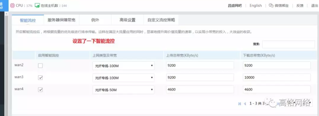Enable smart flow control for wan2
Image resolution: width=319 pixels, height=116 pixels.
[40, 66]
